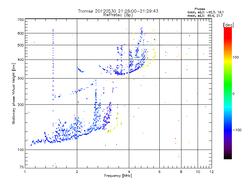Click the 'Stationary phase Virtual Height [km]' axis label
This screenshot has height=187, width=249.
(x=14, y=94)
